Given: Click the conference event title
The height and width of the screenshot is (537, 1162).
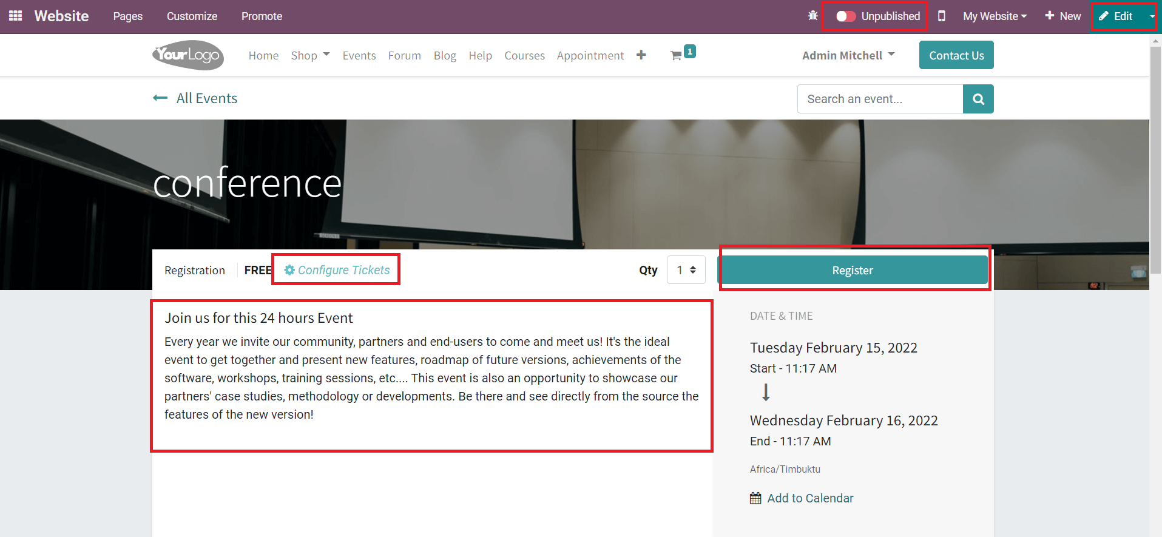Looking at the screenshot, I should click(248, 183).
